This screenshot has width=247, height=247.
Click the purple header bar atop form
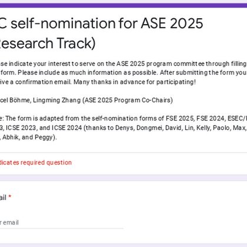click(123, 5)
